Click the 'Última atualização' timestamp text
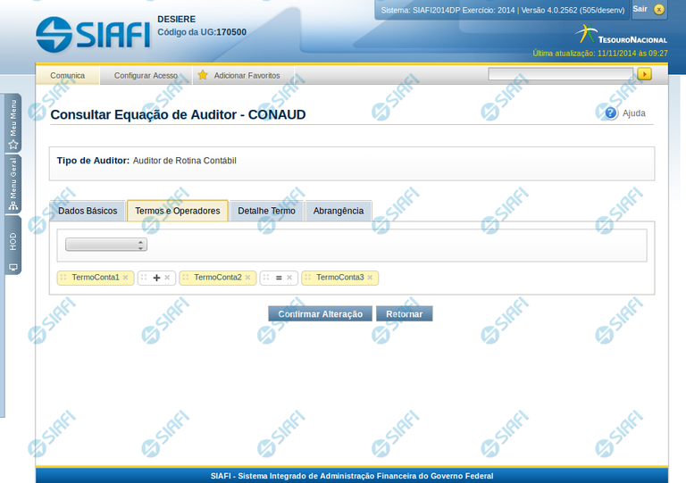Screen dimensions: 686x483 pos(600,54)
